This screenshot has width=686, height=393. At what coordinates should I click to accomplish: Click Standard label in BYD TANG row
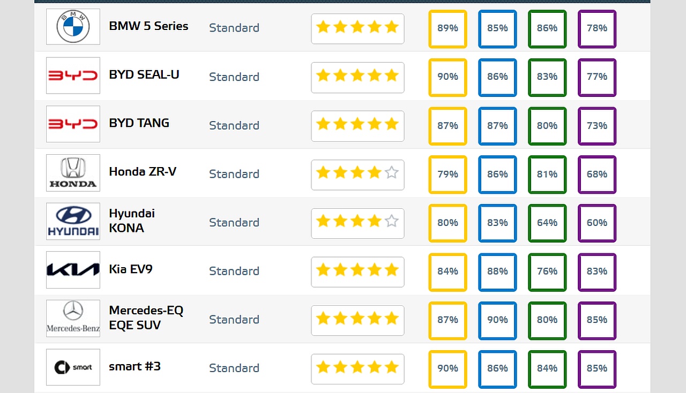pyautogui.click(x=234, y=125)
